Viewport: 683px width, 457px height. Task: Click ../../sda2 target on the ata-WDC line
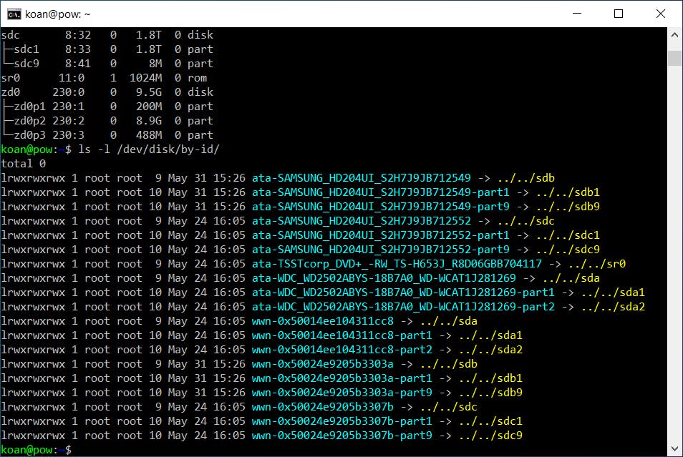(613, 307)
